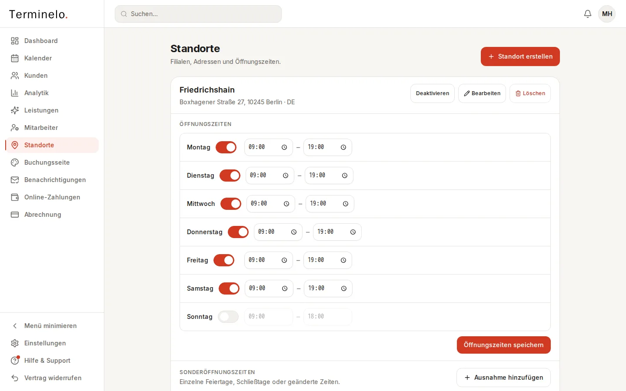Open the MH user avatar menu
This screenshot has width=626, height=391.
coord(607,14)
